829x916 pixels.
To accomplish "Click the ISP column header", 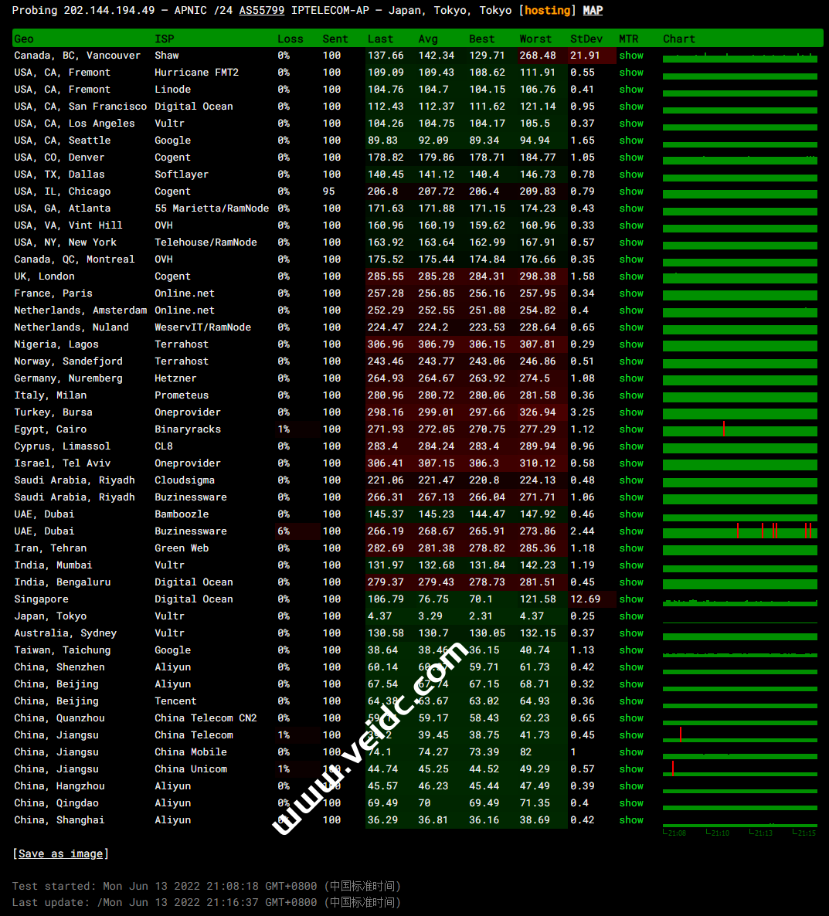I will coord(164,39).
